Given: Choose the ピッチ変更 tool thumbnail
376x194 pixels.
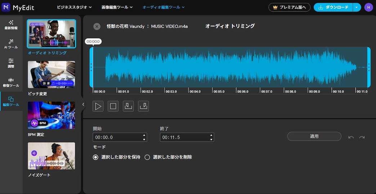Looking at the screenshot, I should pyautogui.click(x=51, y=74).
